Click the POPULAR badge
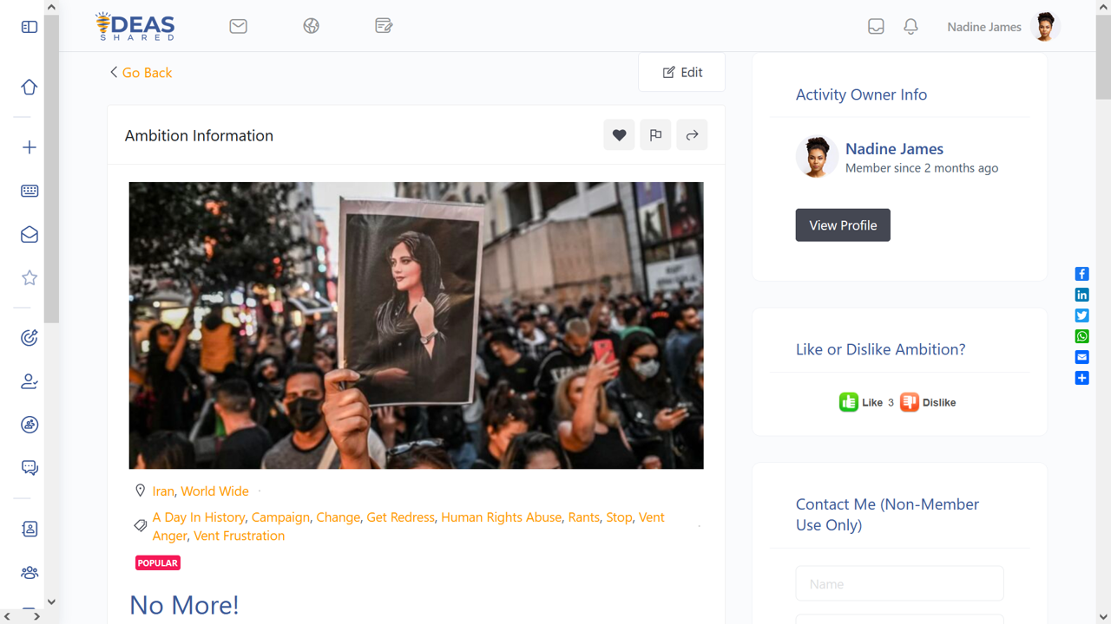Screen dimensions: 1111x624 pyautogui.click(x=158, y=563)
